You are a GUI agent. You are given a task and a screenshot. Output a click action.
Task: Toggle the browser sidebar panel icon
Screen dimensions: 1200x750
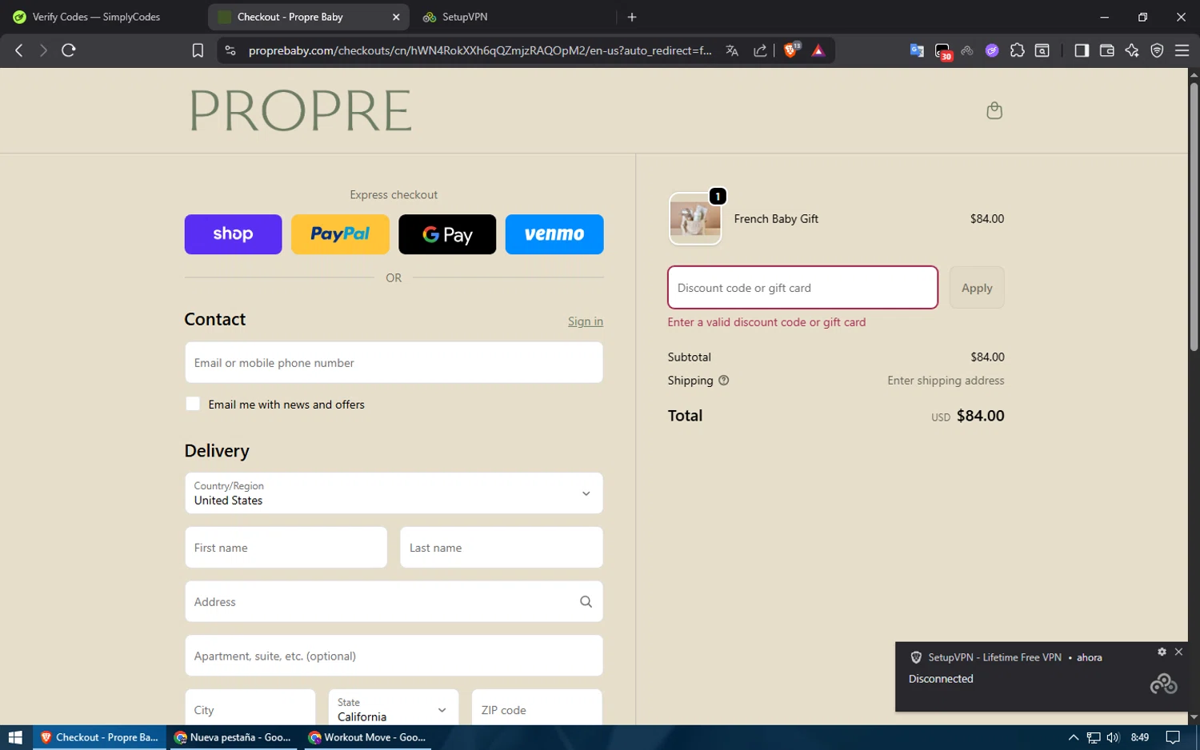pyautogui.click(x=1082, y=50)
